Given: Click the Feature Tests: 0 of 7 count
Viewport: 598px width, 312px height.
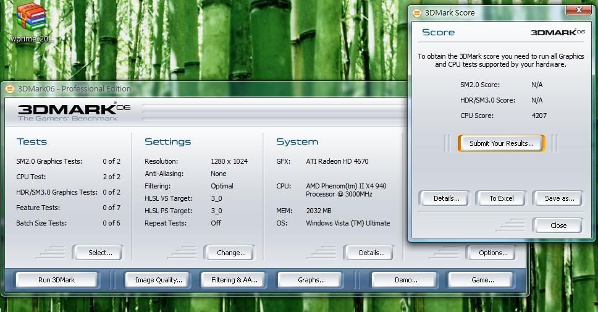Looking at the screenshot, I should point(111,208).
